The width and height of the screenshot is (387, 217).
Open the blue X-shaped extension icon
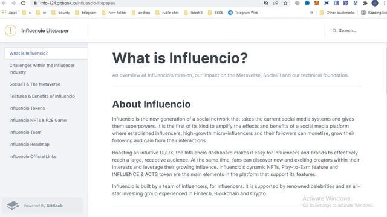pos(327,3)
